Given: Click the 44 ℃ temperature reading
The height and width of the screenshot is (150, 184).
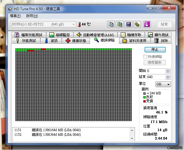Looking at the screenshot, I should coord(86,24).
